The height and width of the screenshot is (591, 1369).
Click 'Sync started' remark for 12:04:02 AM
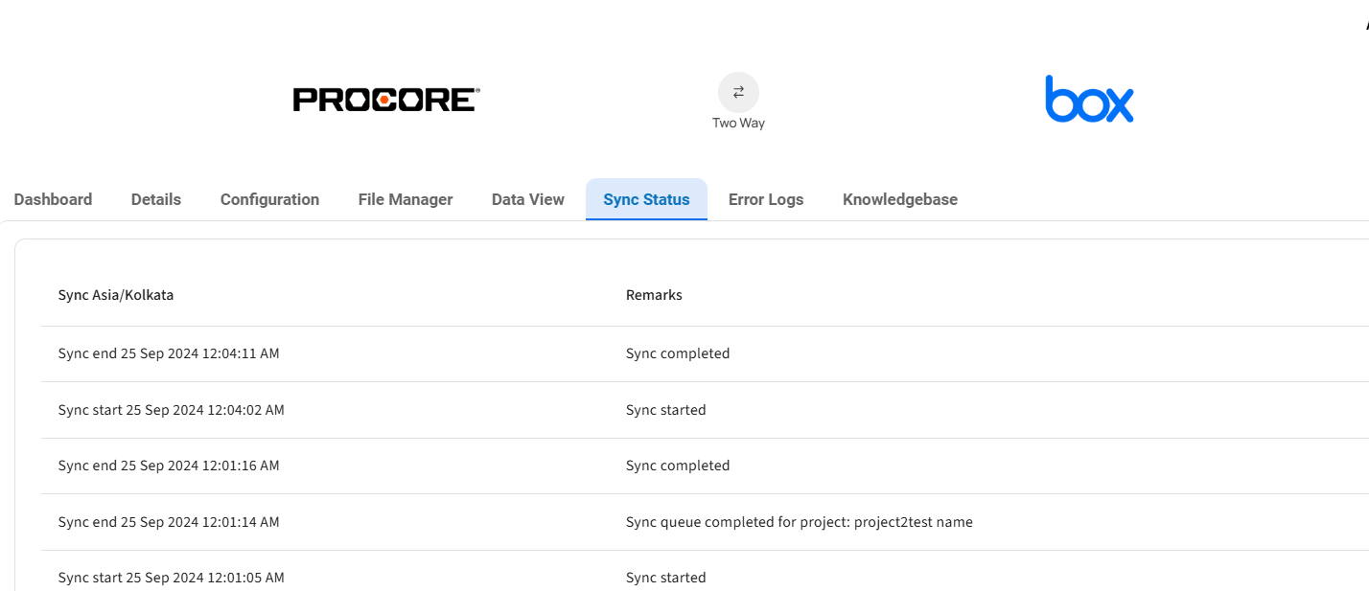(x=665, y=410)
